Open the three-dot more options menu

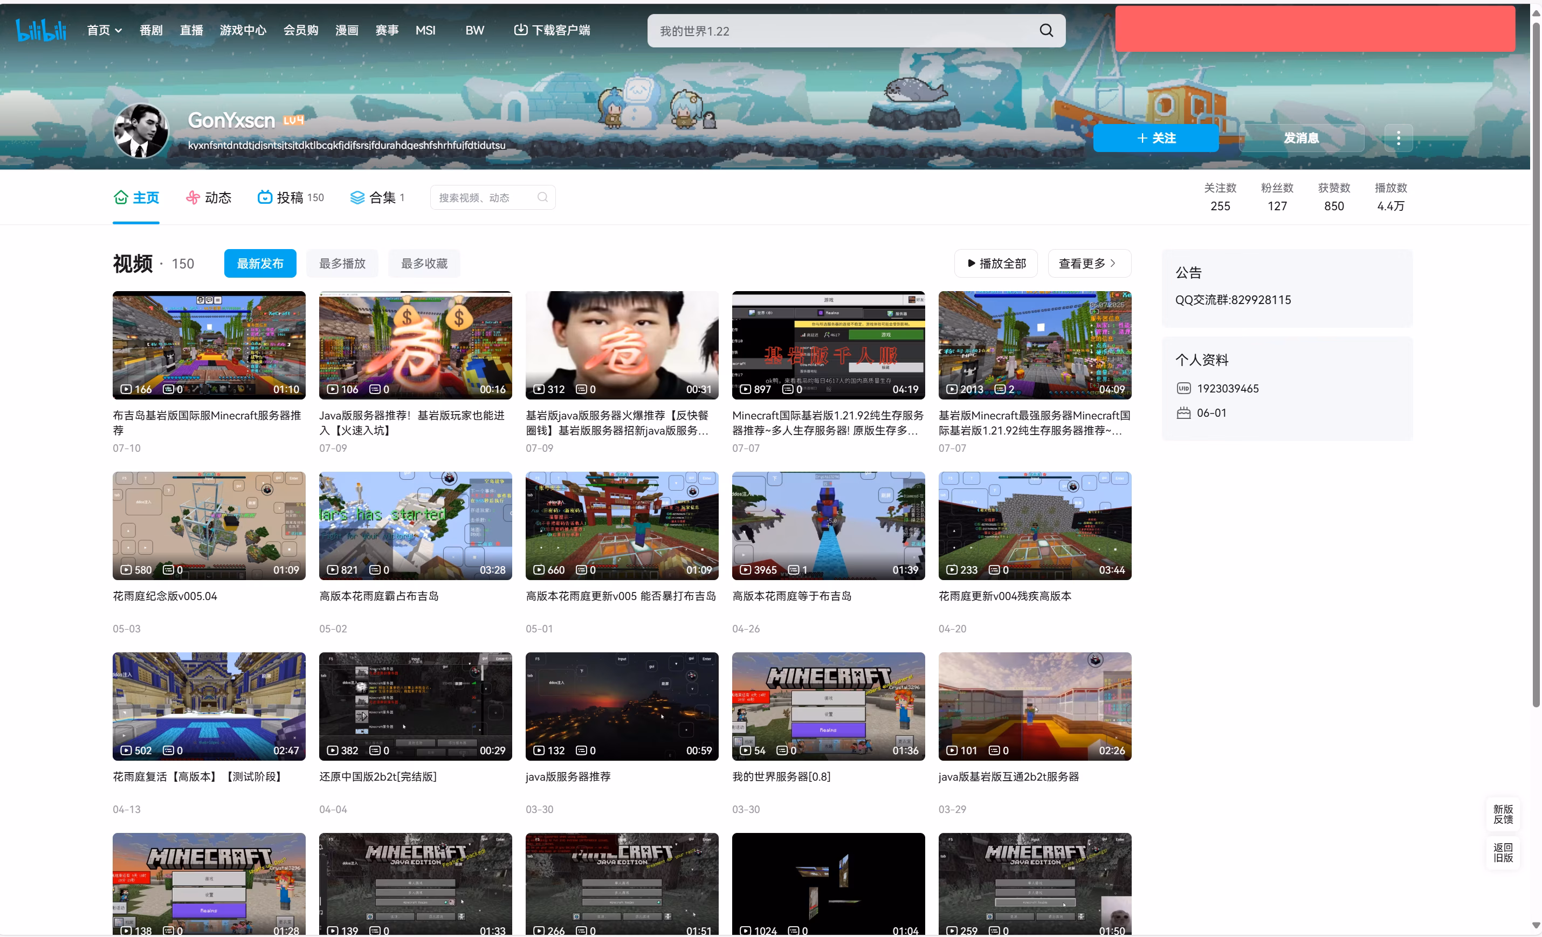point(1398,137)
